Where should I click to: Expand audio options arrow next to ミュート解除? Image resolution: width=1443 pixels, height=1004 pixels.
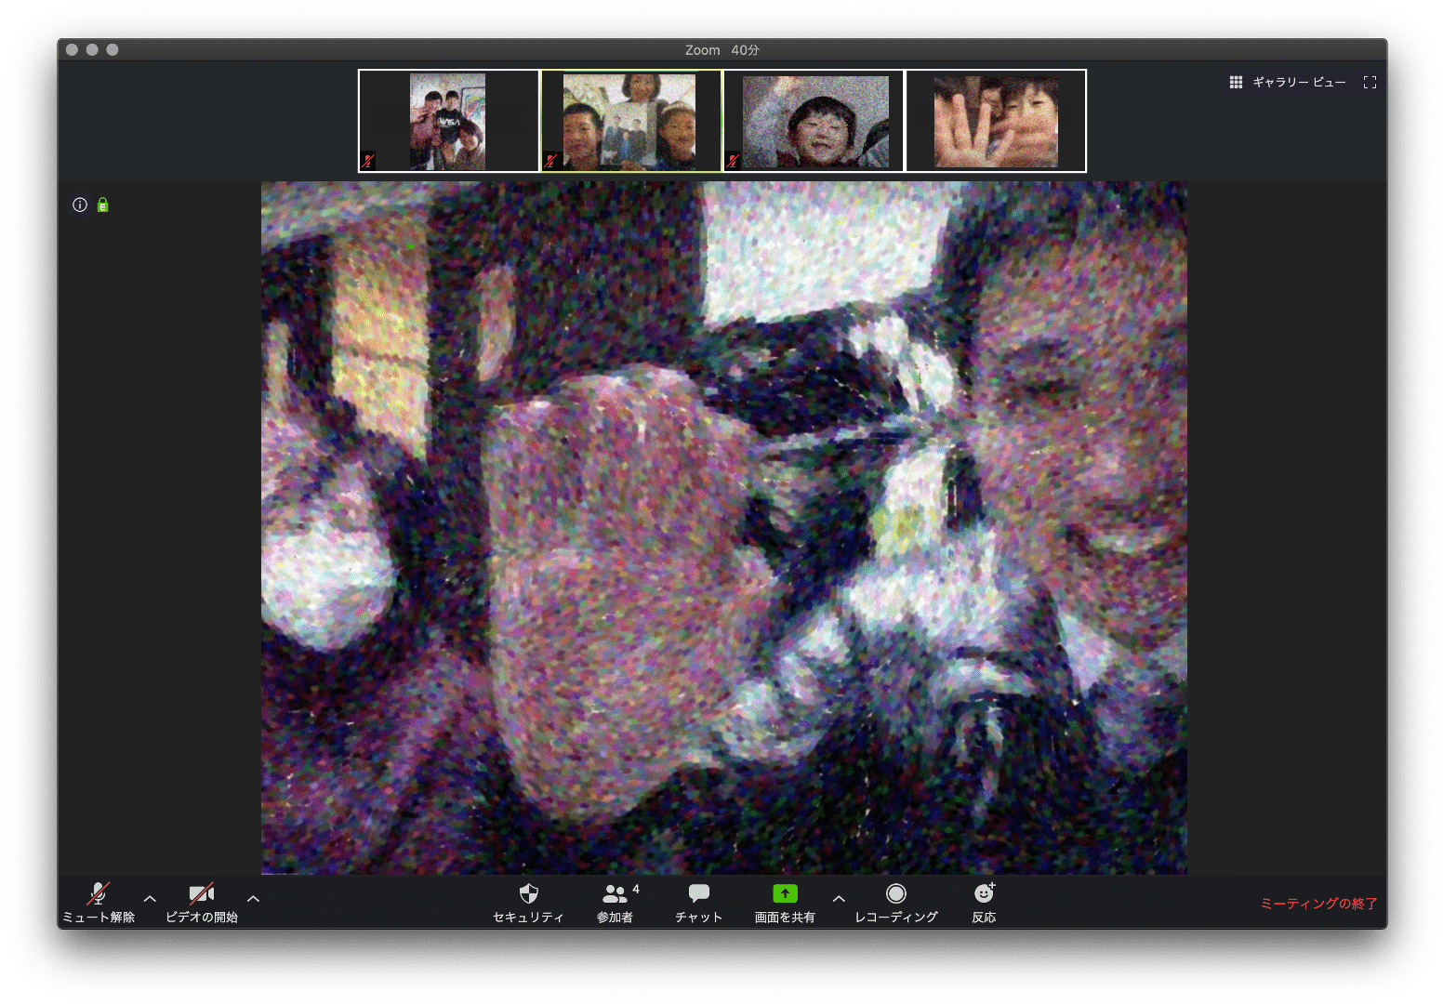(150, 899)
